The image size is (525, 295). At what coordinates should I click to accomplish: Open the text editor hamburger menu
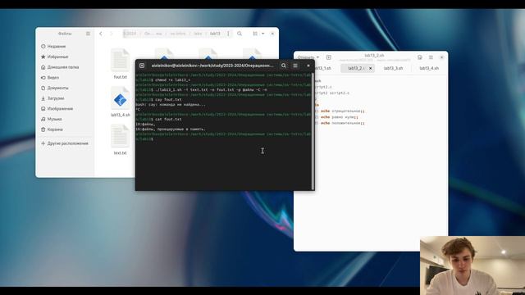point(431,57)
